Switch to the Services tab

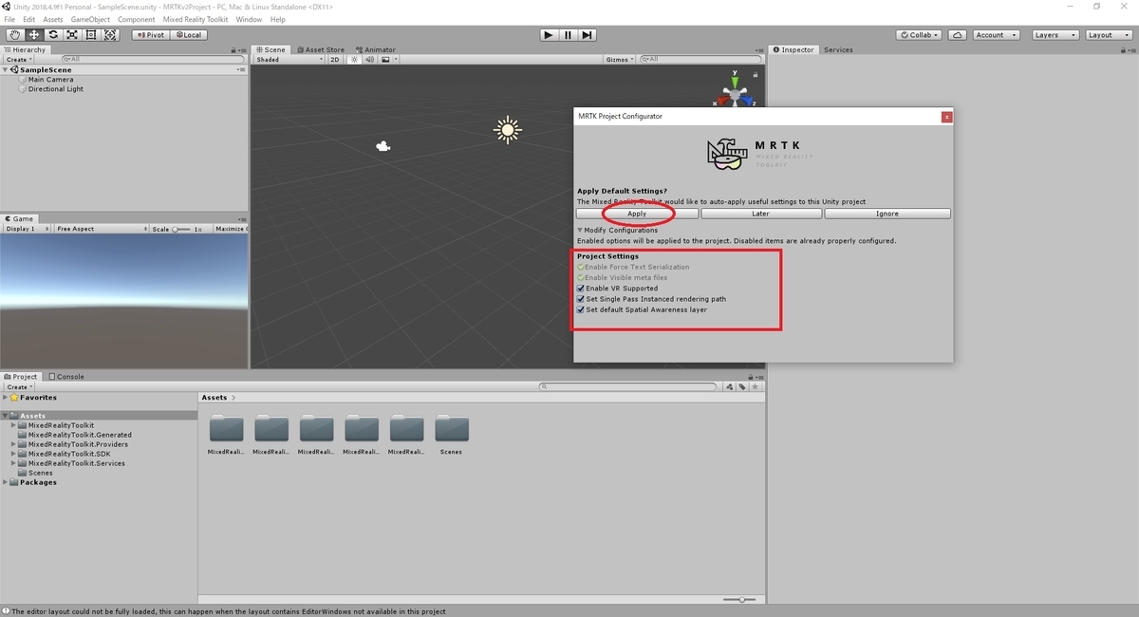pos(838,49)
